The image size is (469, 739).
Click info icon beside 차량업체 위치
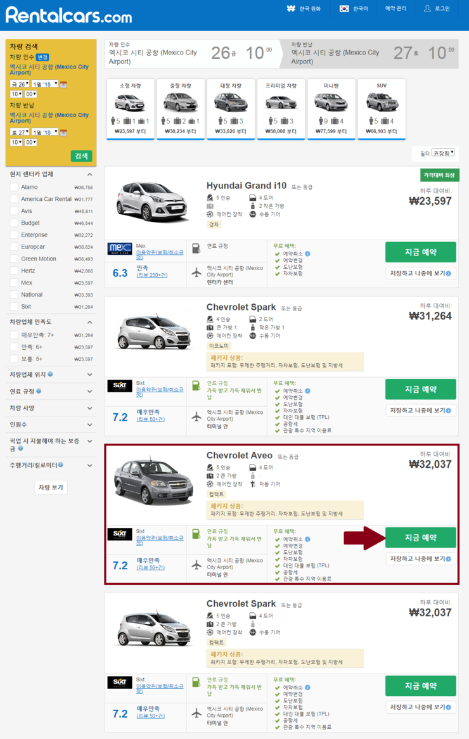click(51, 374)
